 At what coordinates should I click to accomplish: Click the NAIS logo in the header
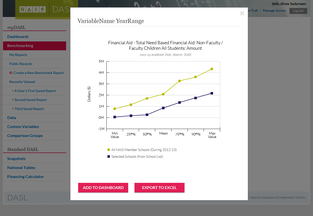click(x=33, y=9)
